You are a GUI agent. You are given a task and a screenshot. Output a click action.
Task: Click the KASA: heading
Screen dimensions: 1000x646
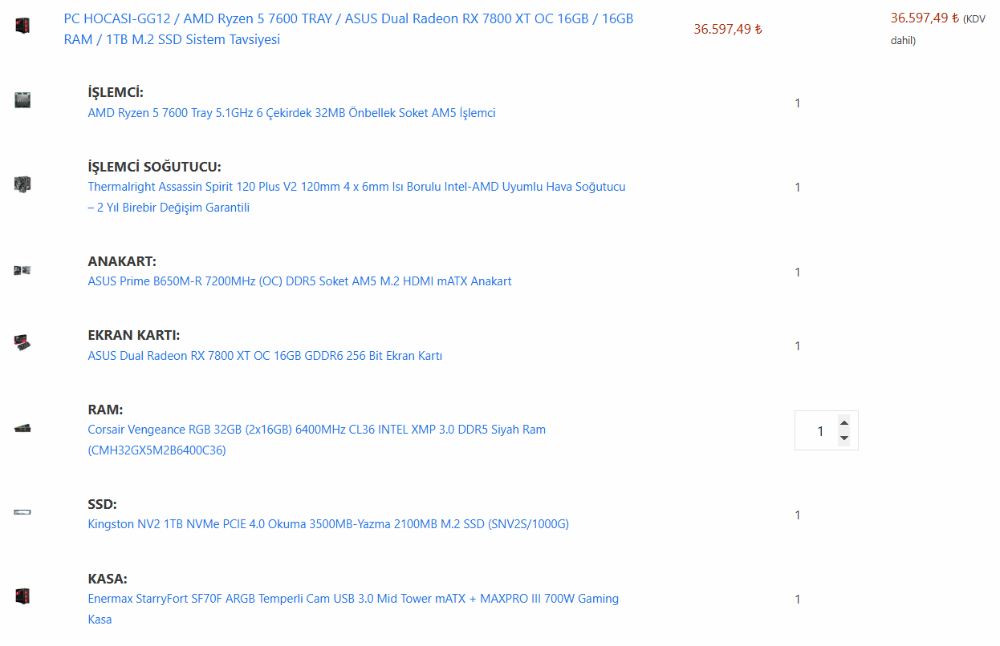click(108, 579)
